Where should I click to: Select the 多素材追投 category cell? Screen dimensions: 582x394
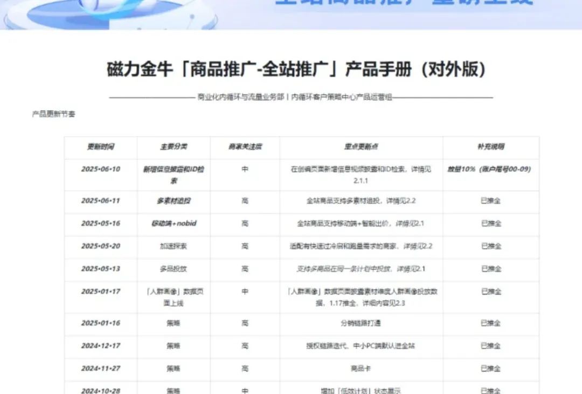(174, 201)
